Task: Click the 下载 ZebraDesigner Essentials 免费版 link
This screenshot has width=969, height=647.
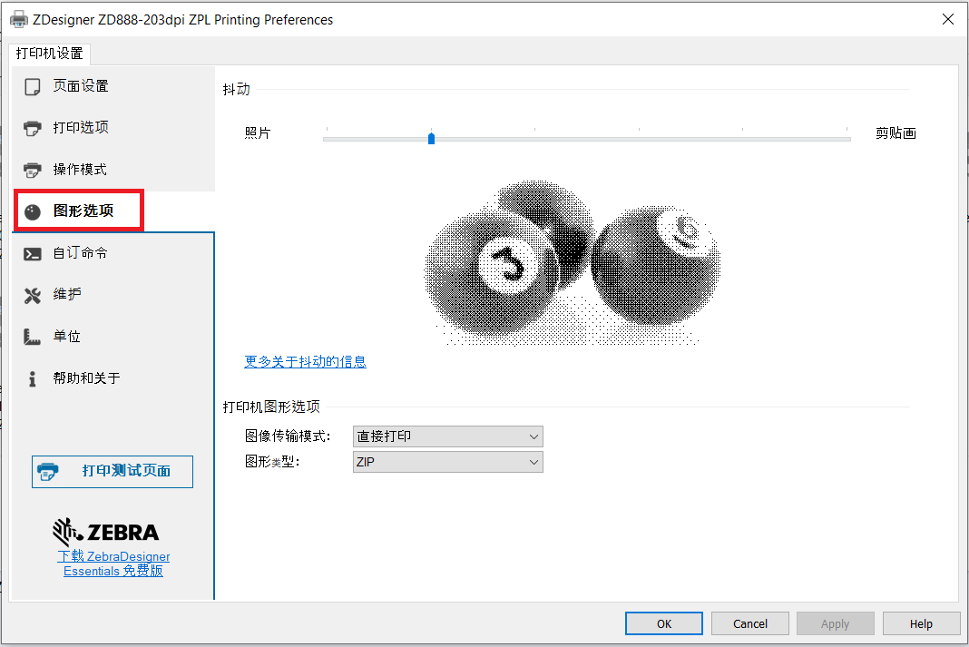Action: pyautogui.click(x=113, y=563)
